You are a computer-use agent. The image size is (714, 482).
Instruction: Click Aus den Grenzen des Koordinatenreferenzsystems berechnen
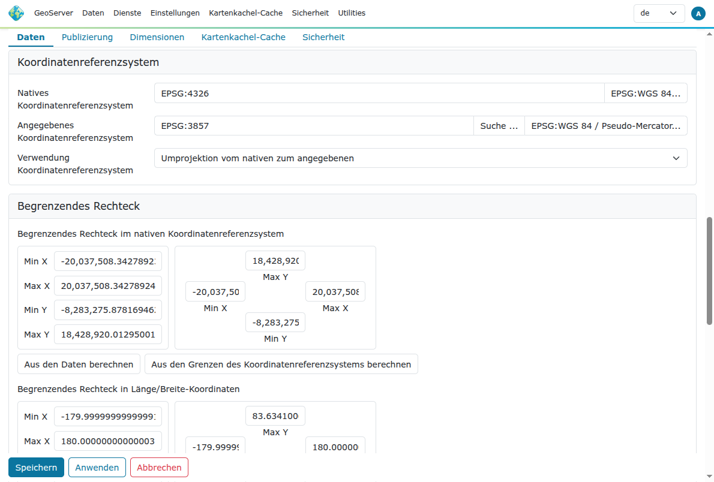[x=281, y=364]
